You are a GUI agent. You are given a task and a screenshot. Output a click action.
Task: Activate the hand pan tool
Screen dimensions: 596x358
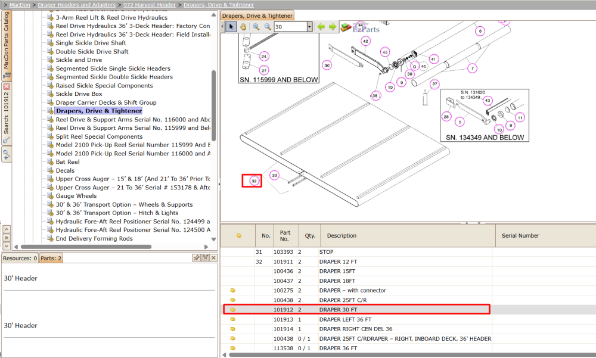coord(243,27)
